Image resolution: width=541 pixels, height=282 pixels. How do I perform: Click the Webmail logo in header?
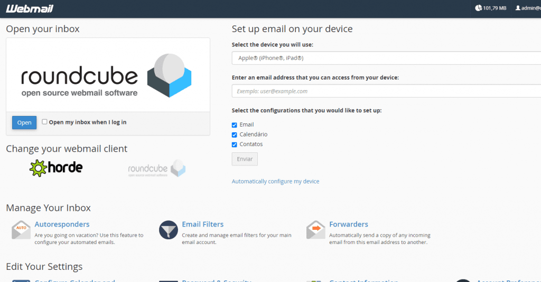tap(30, 8)
